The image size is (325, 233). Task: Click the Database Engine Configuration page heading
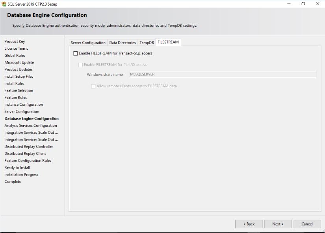(x=47, y=15)
